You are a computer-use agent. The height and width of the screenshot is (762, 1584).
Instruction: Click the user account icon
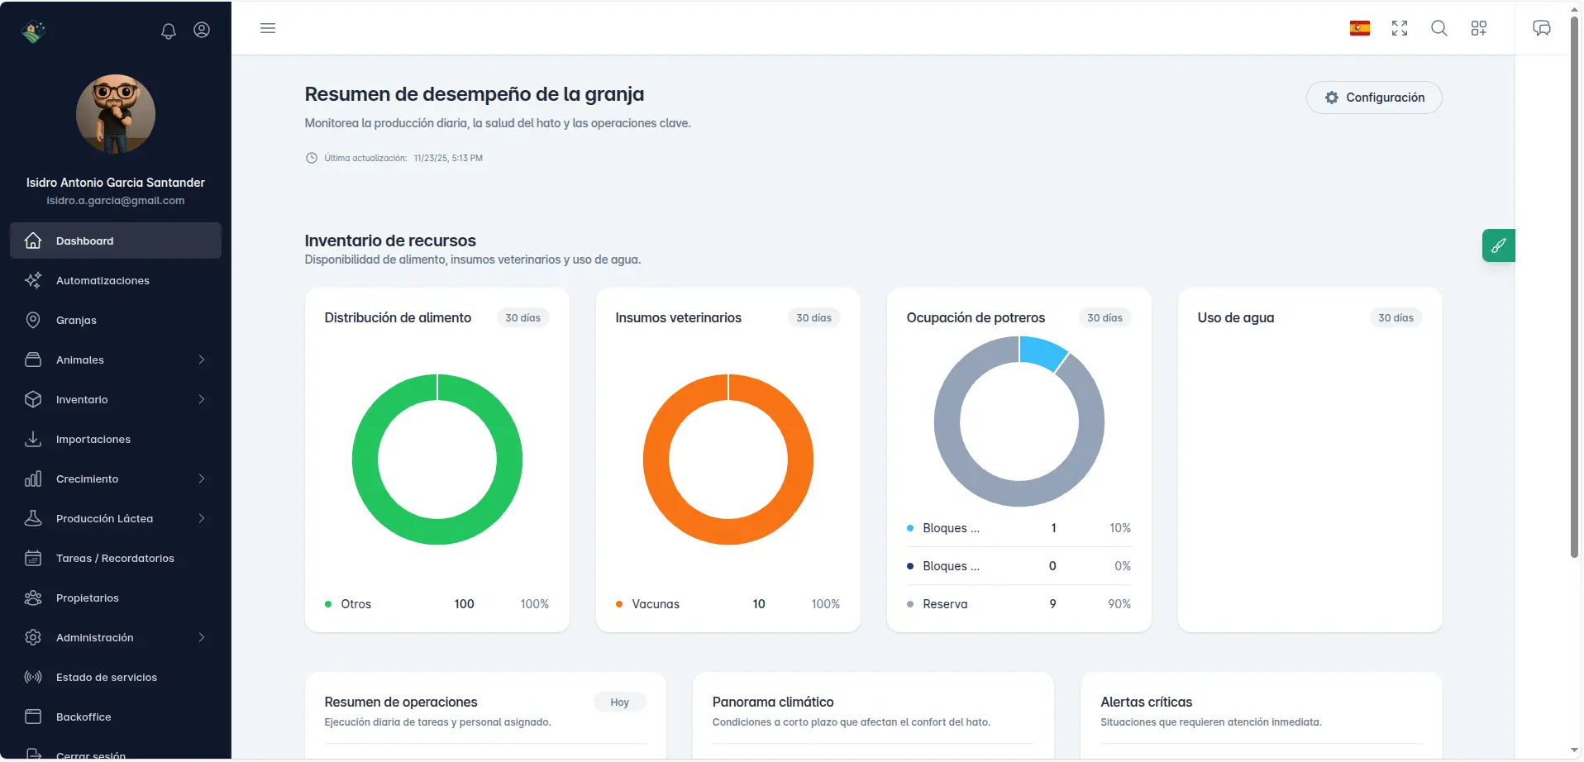click(x=202, y=31)
